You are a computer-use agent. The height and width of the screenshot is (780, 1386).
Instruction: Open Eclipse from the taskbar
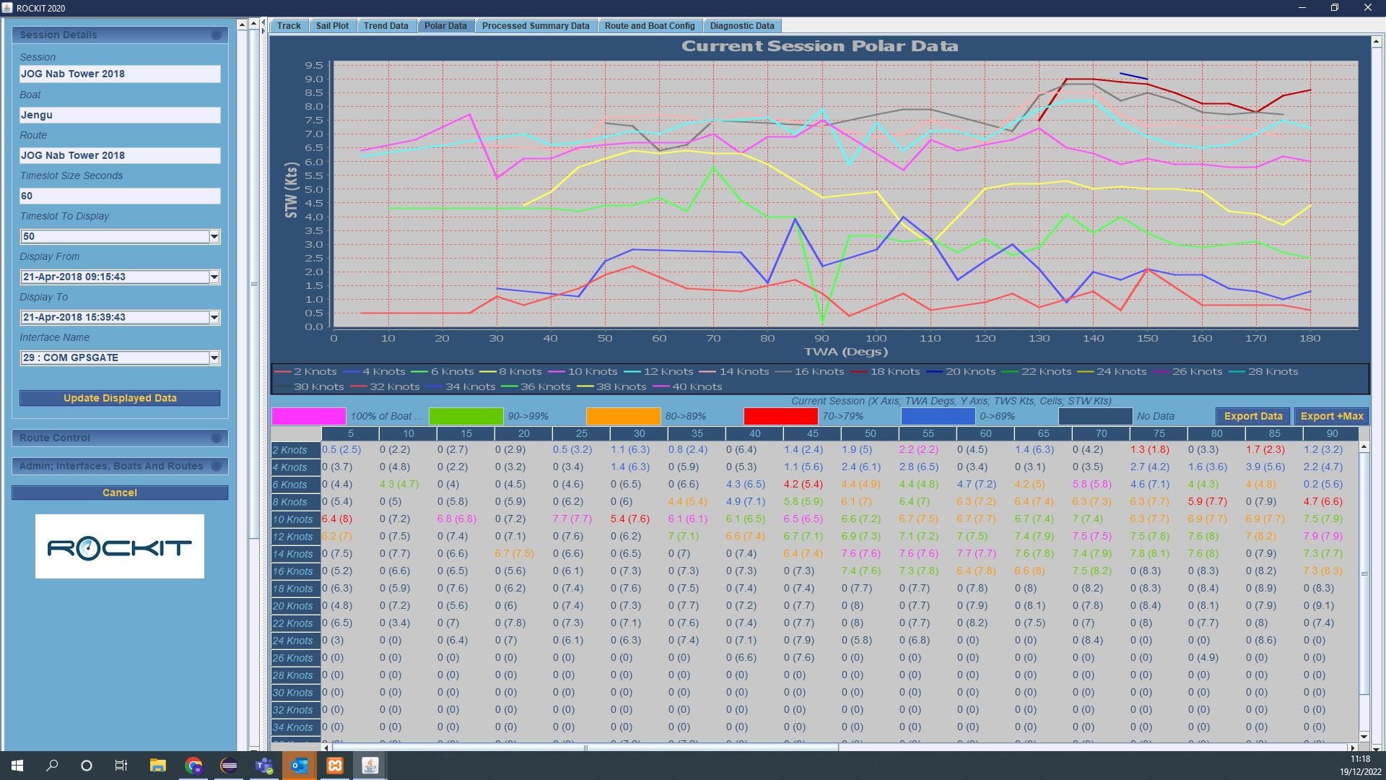point(229,766)
